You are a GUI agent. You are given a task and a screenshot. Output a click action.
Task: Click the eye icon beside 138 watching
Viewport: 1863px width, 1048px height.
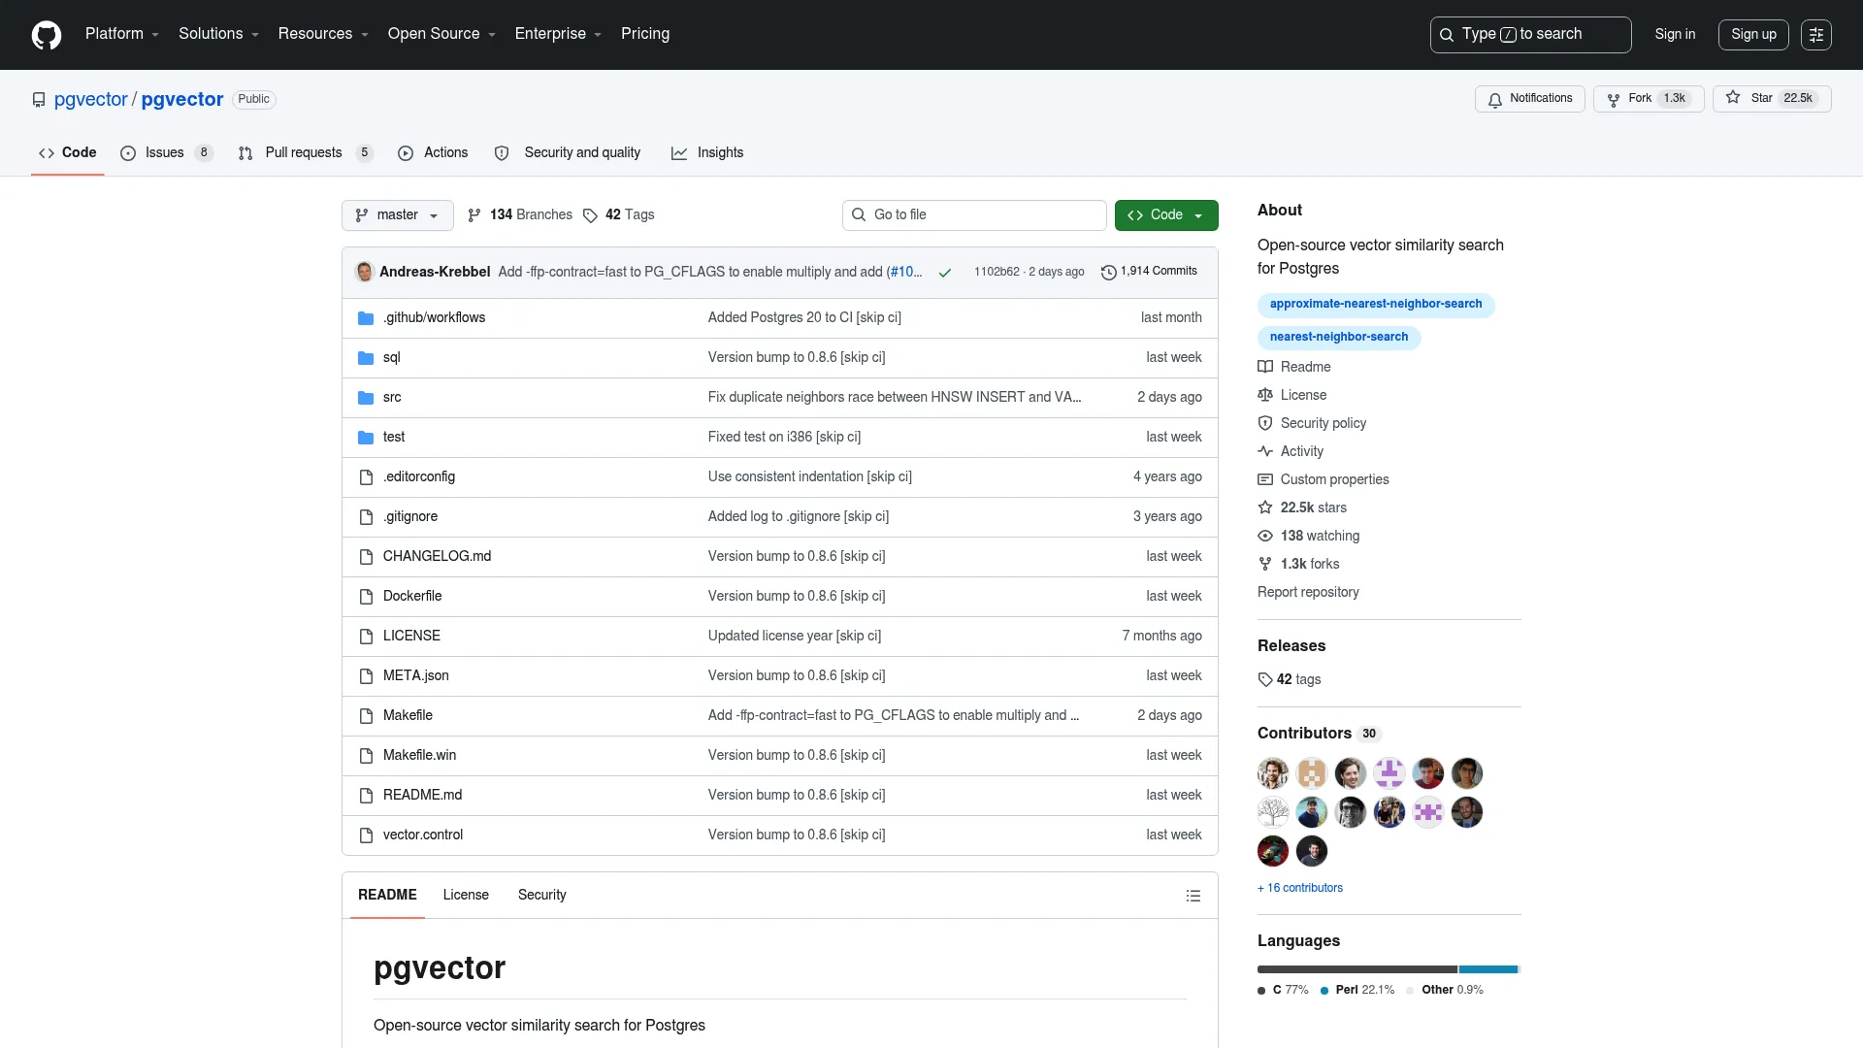(x=1265, y=536)
